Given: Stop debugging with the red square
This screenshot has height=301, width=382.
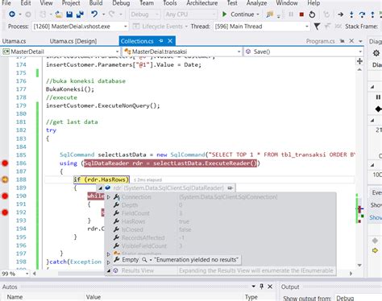Looking at the screenshot, I should [301, 14].
